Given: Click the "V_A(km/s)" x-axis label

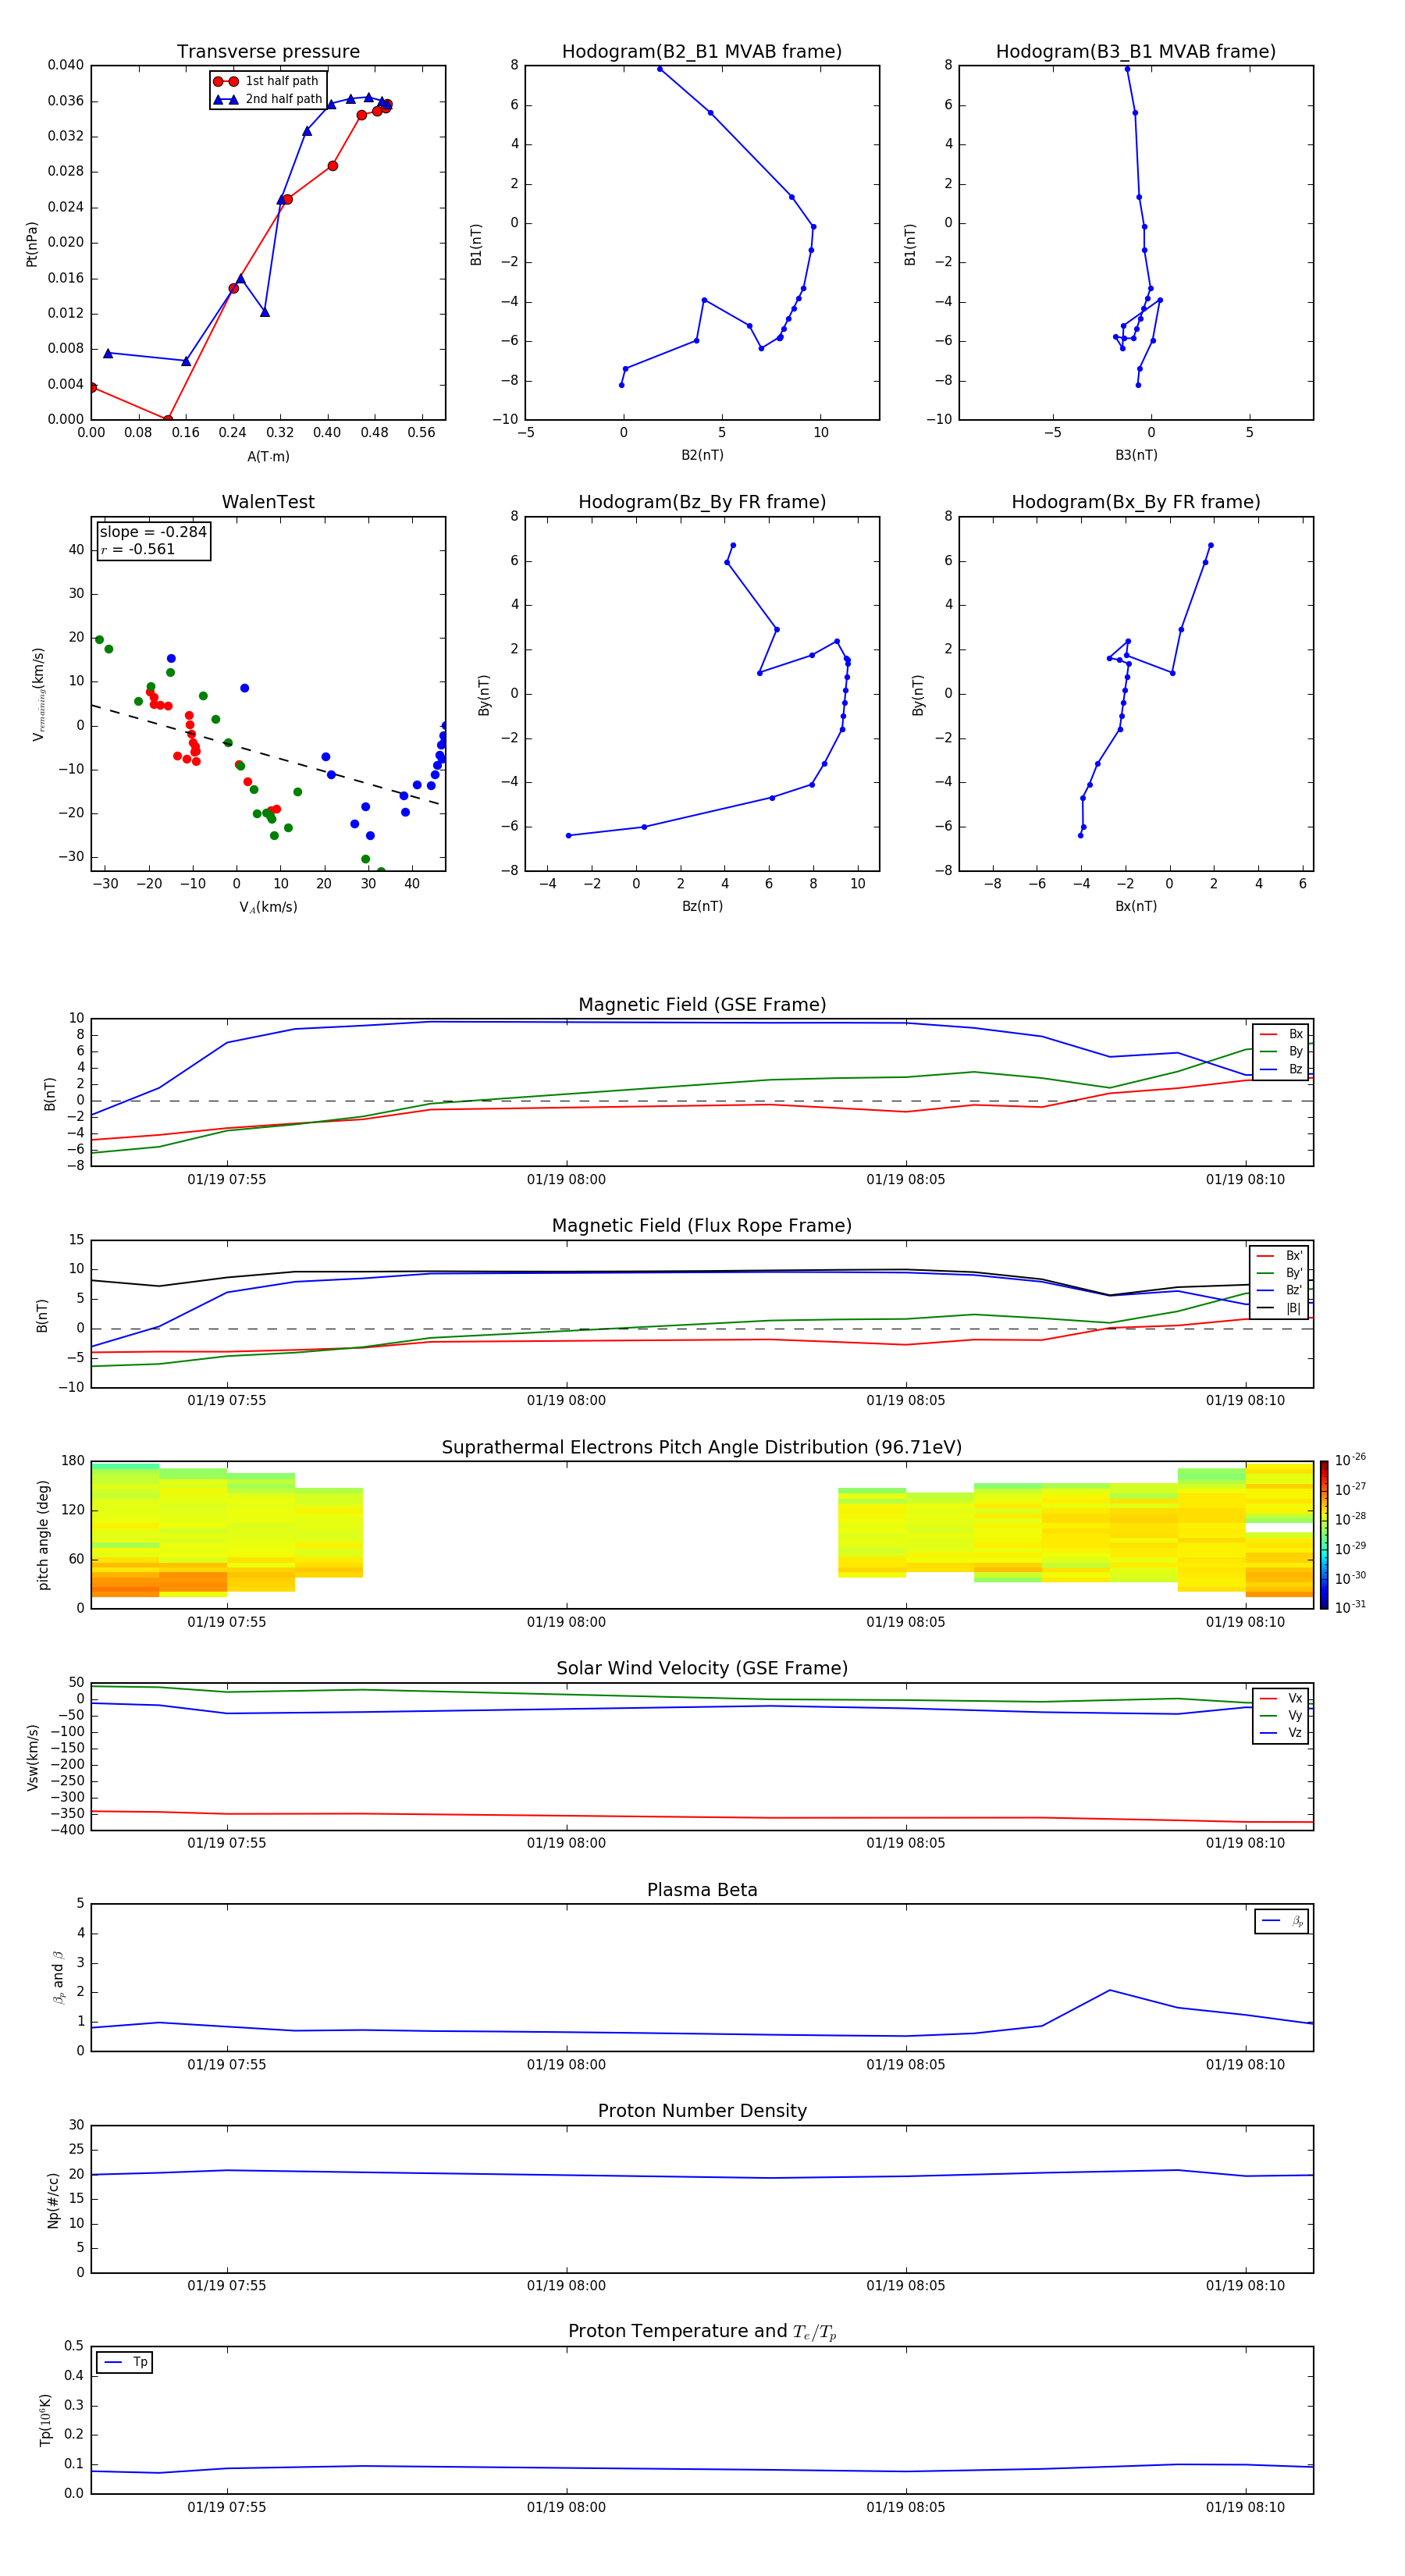Looking at the screenshot, I should coord(268,908).
